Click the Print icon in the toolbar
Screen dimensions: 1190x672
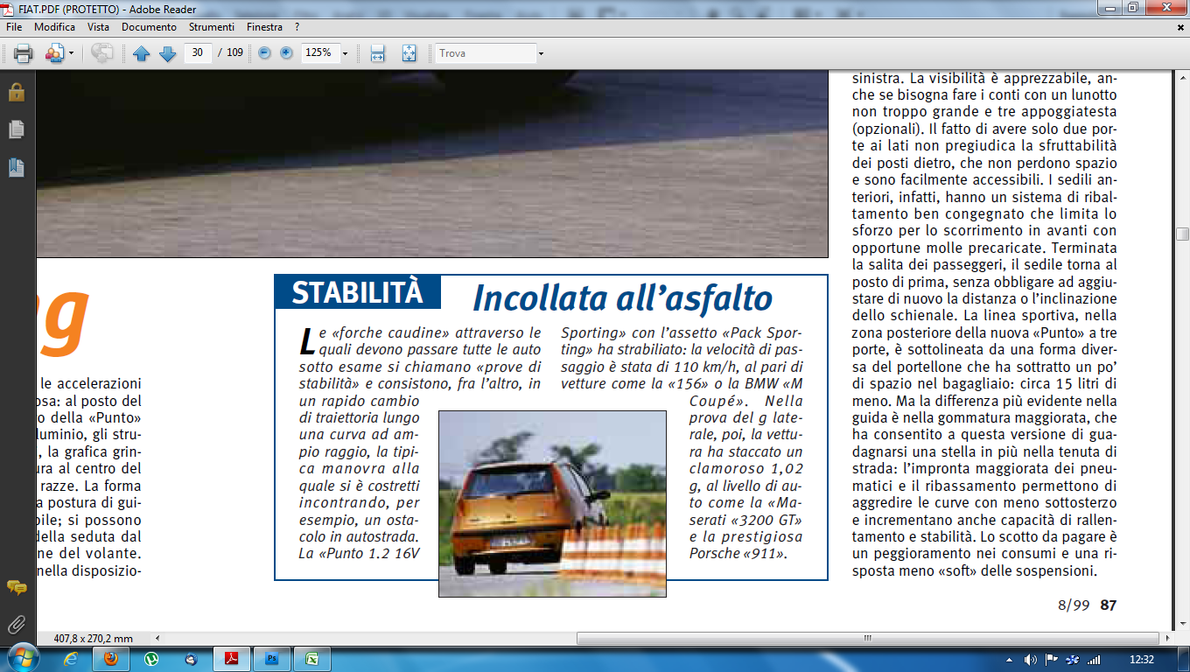23,53
